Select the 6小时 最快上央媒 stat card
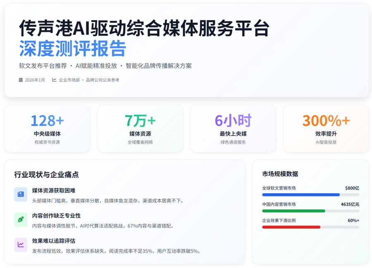 click(233, 128)
